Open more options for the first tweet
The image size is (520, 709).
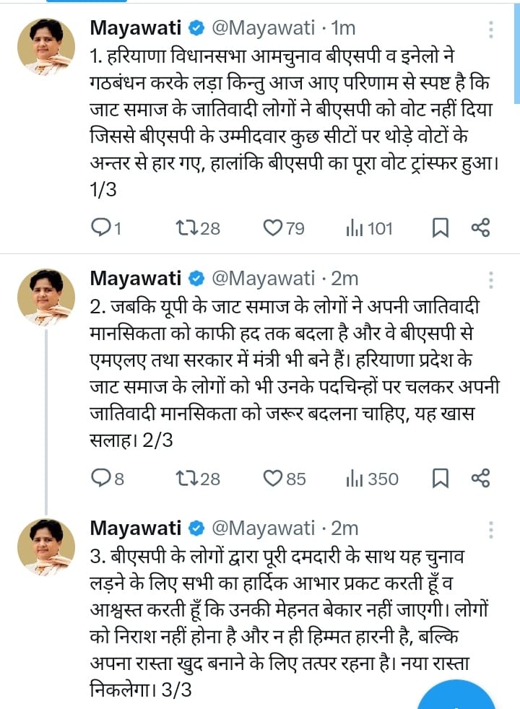490,30
